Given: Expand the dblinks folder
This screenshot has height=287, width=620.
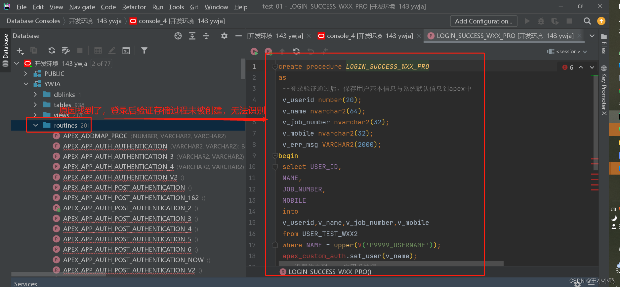Looking at the screenshot, I should 35,95.
